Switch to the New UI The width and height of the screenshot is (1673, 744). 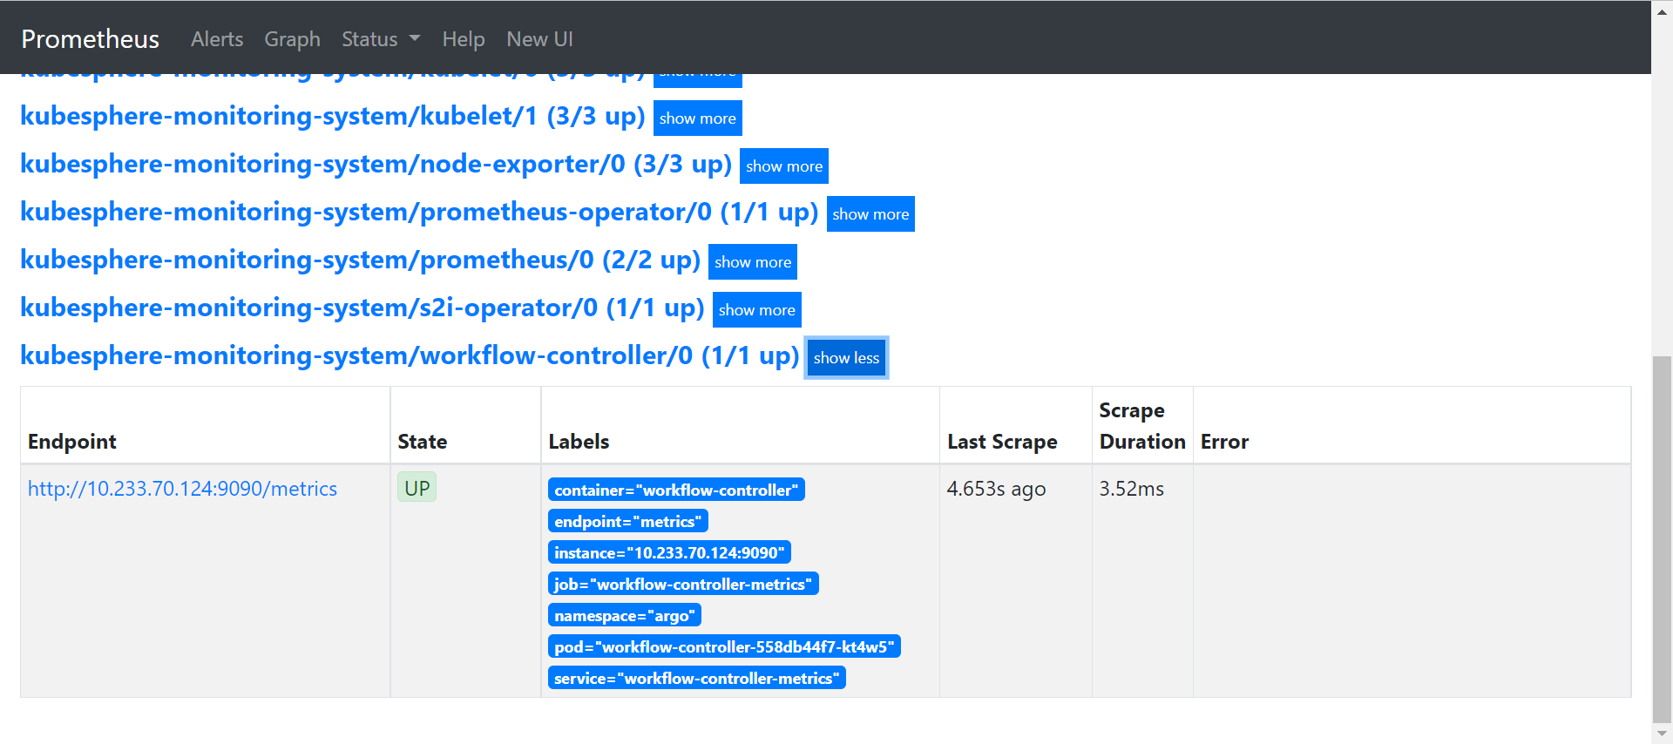click(x=539, y=39)
